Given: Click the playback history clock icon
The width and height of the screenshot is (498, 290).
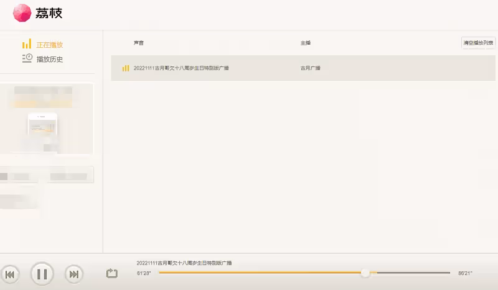Looking at the screenshot, I should pyautogui.click(x=27, y=58).
